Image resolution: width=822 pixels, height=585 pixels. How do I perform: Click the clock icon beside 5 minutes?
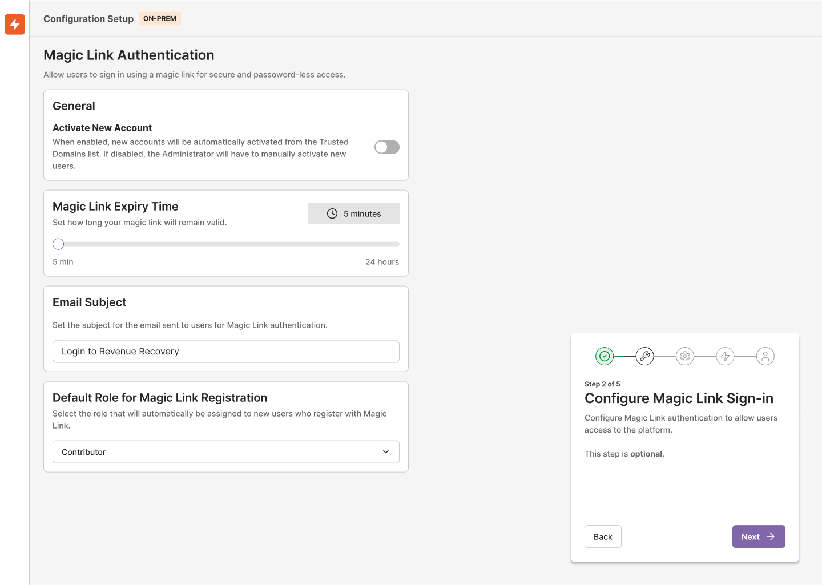pos(332,213)
